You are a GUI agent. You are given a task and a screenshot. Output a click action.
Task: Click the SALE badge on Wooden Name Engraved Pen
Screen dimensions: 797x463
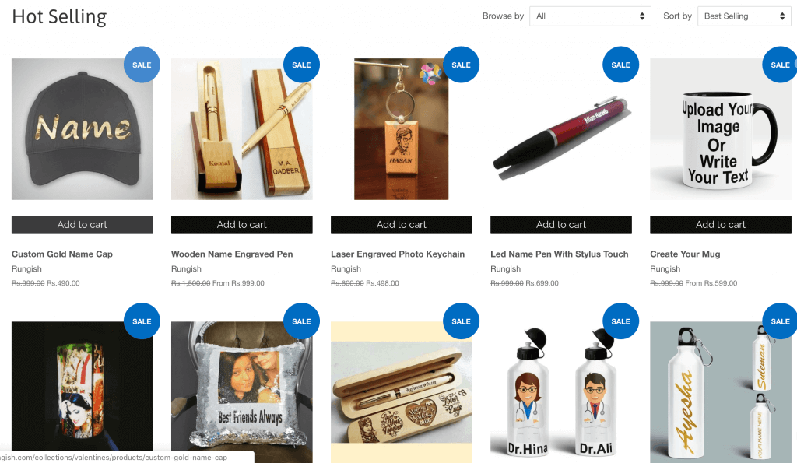click(x=301, y=65)
